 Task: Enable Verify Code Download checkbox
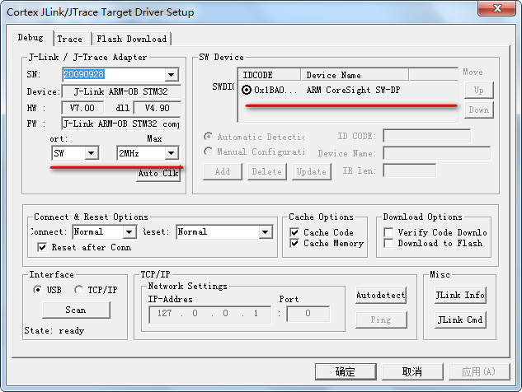click(x=388, y=232)
